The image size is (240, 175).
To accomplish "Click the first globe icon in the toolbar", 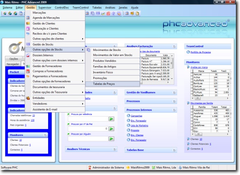I will point(5,13).
